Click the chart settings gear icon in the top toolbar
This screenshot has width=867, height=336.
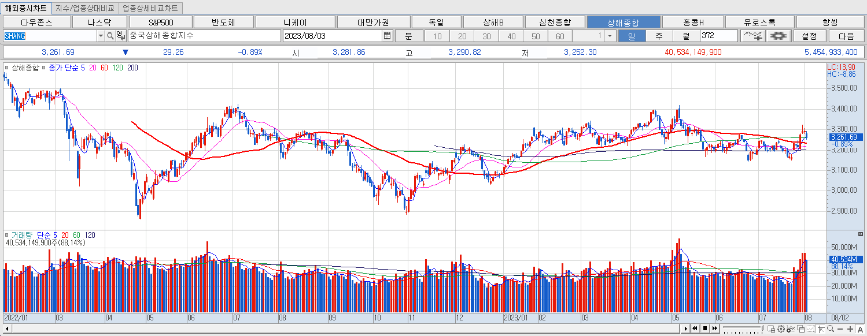click(777, 35)
